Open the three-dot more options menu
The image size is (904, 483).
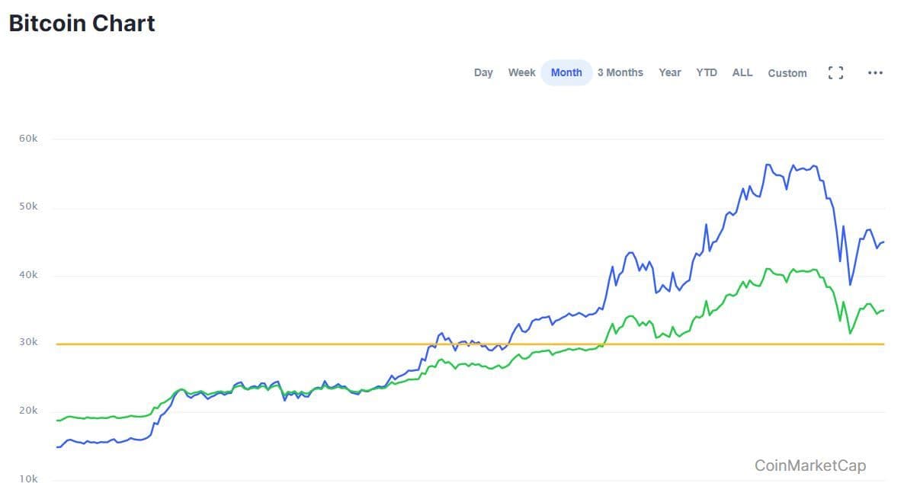(x=875, y=72)
